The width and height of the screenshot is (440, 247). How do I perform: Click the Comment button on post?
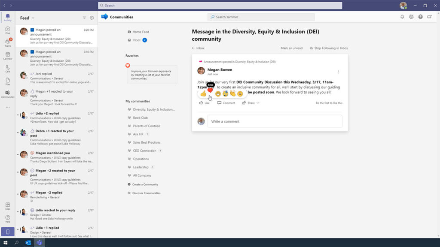[226, 103]
